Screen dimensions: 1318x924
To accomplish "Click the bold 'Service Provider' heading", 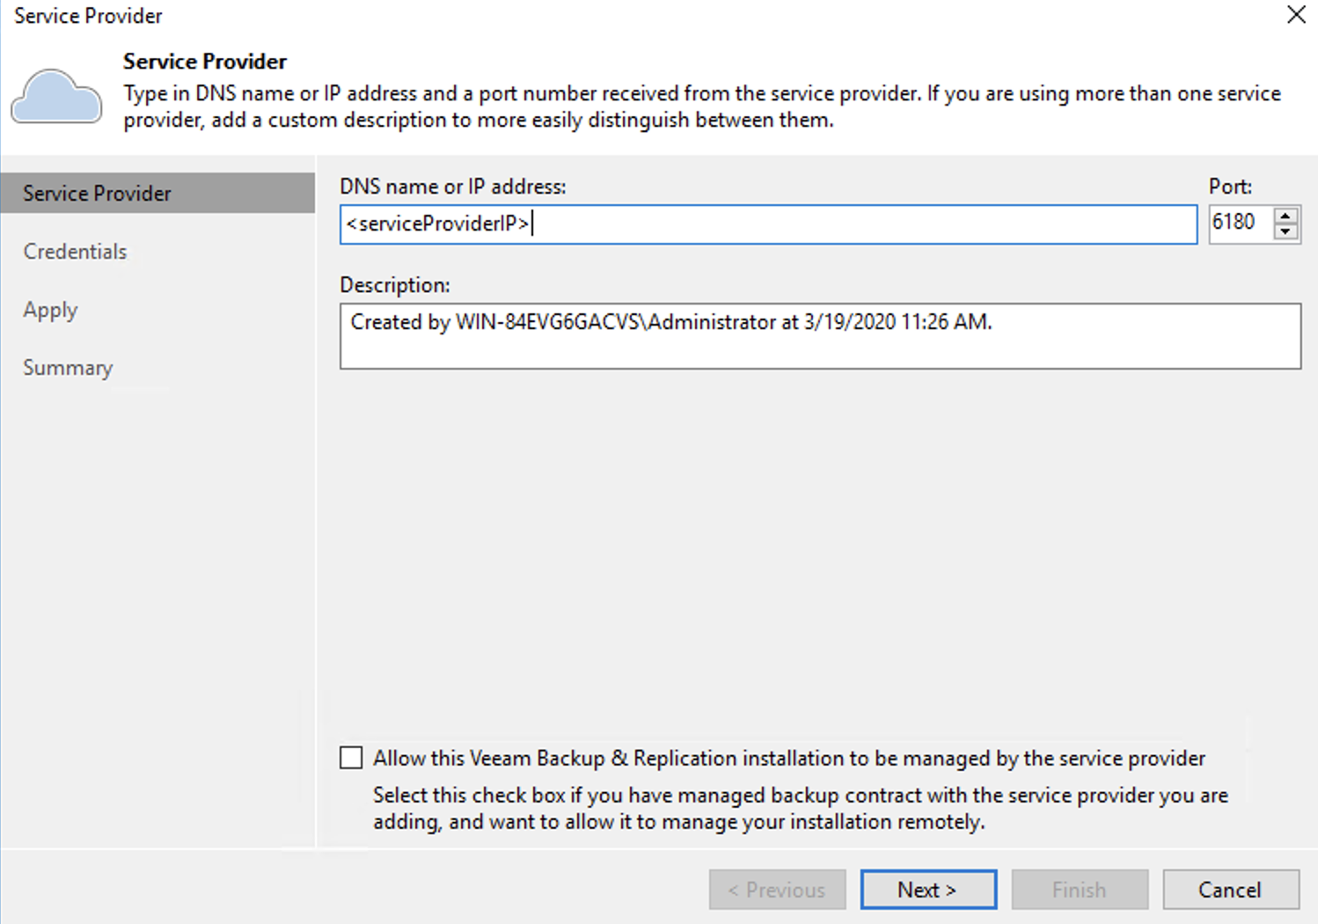I will point(205,62).
